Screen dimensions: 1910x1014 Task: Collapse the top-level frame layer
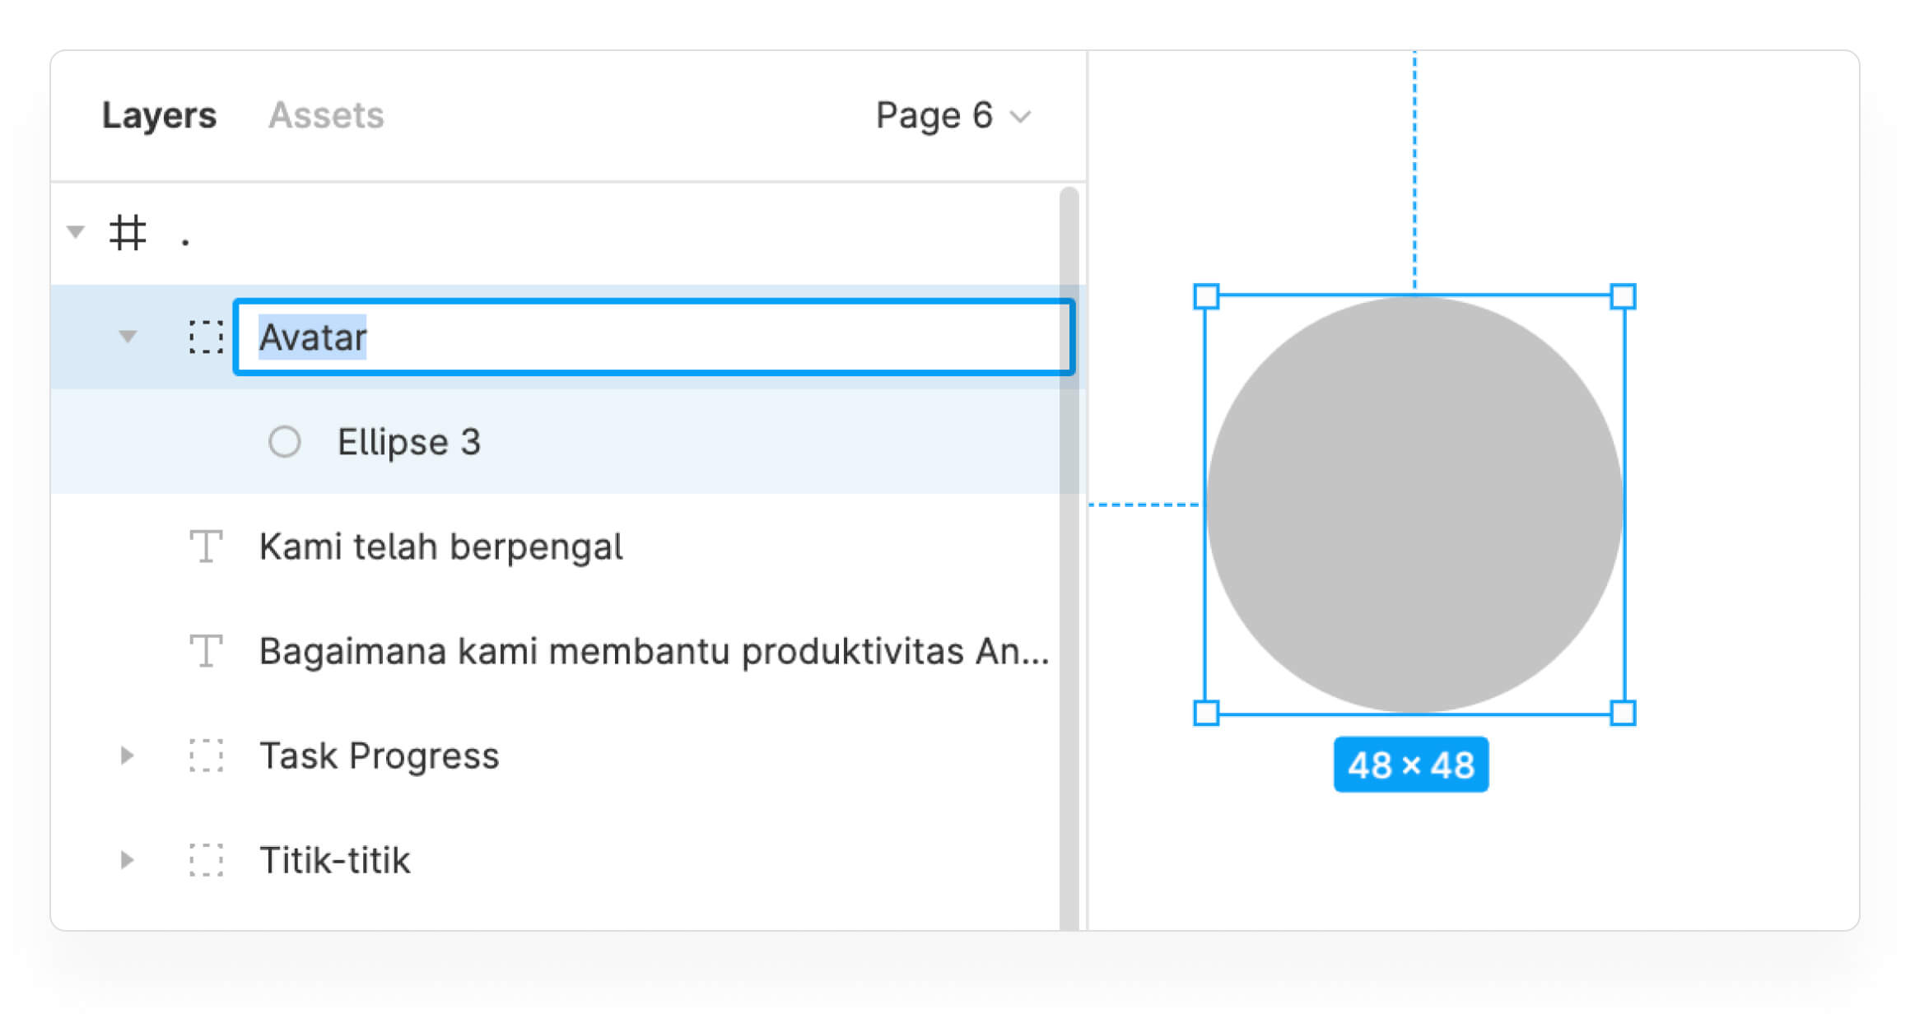click(76, 232)
